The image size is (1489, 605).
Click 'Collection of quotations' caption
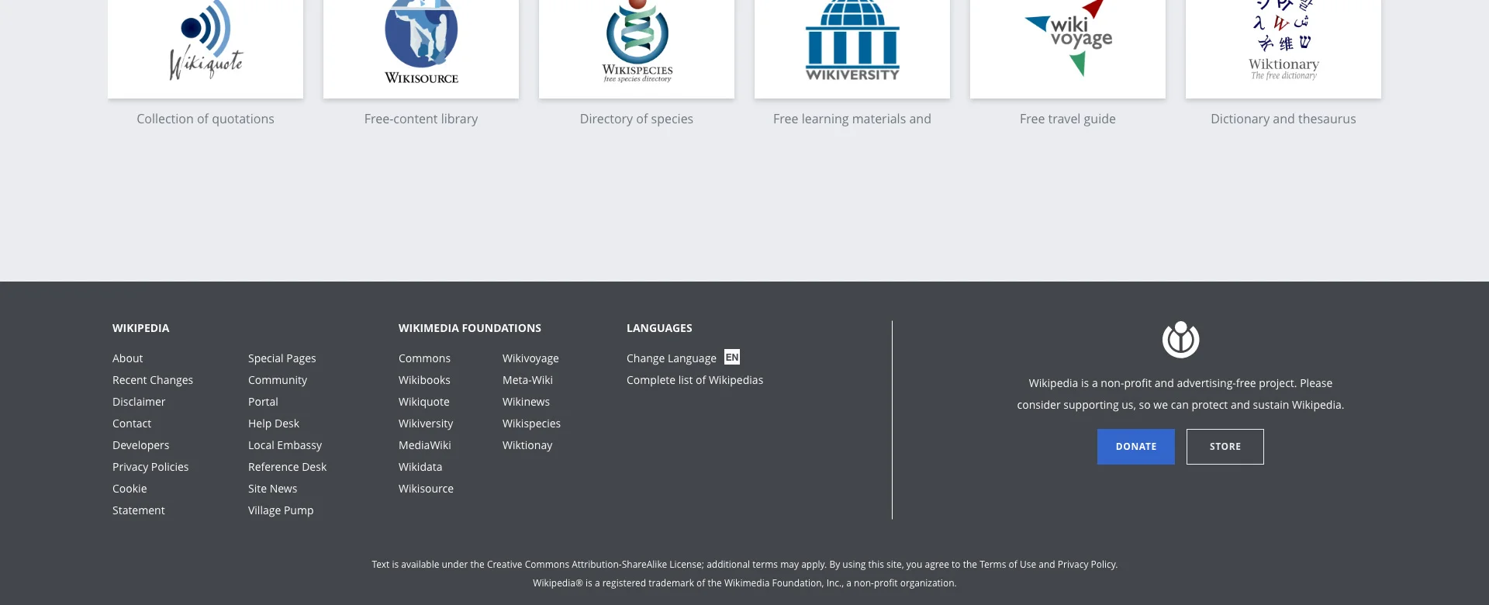pos(206,119)
